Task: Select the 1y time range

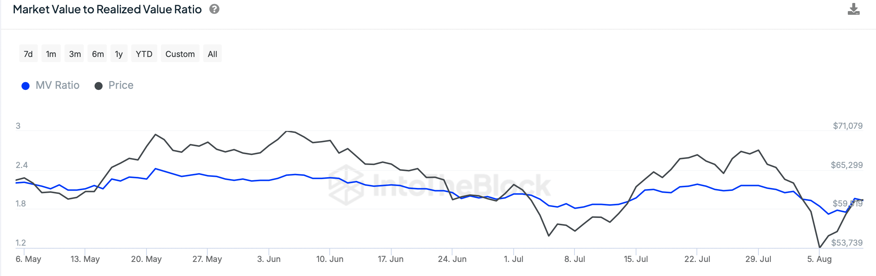Action: [119, 54]
